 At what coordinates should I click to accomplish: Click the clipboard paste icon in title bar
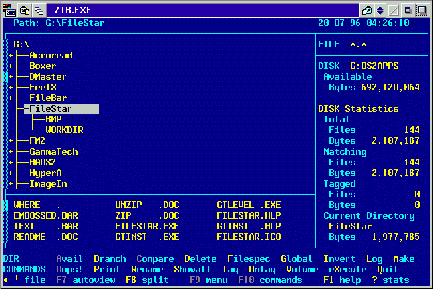(25, 11)
